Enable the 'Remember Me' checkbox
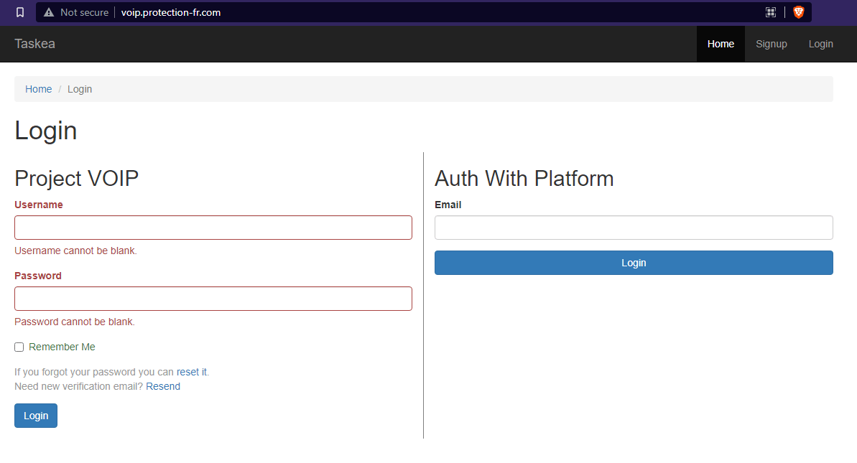The width and height of the screenshot is (857, 463). (x=19, y=347)
